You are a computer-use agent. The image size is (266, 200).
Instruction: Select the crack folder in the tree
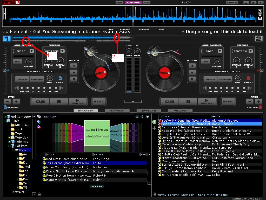tap(19, 129)
